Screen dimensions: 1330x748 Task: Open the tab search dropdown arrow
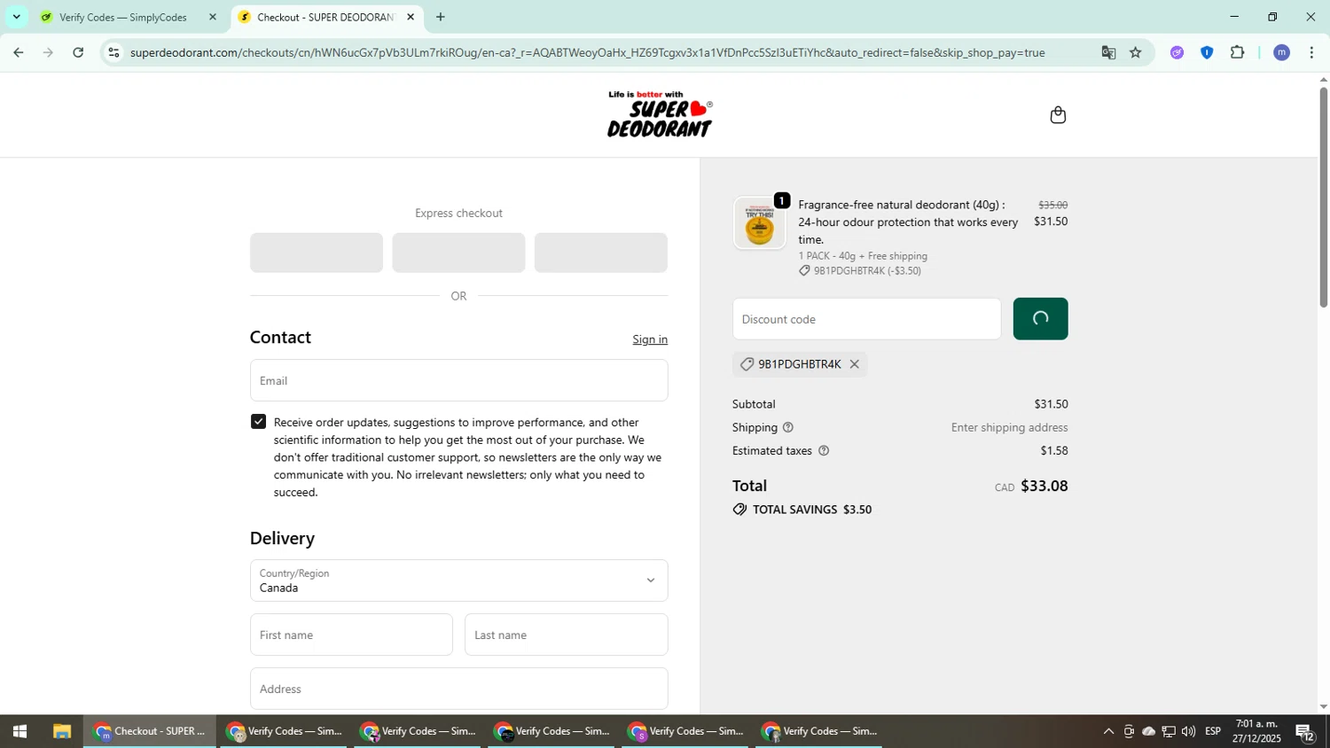[x=16, y=17]
